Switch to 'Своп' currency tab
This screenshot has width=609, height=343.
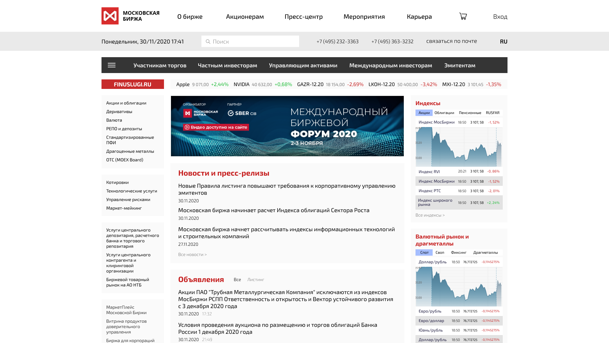pos(440,252)
